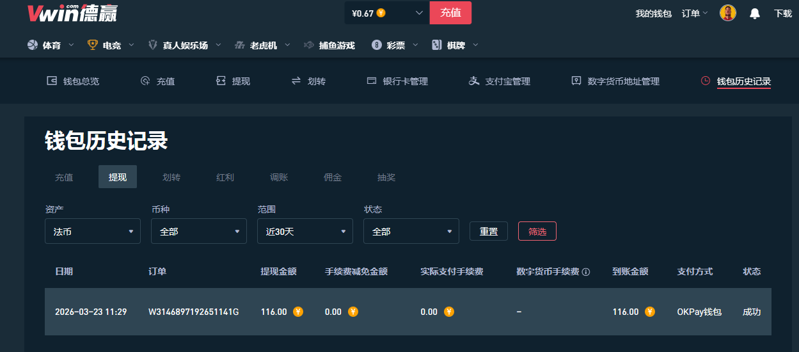799x352 pixels.
Task: Click the 下载 download link
Action: point(783,13)
